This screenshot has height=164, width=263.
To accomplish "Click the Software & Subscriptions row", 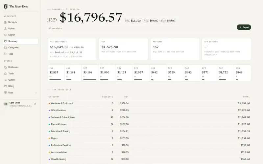I will tap(149, 117).
